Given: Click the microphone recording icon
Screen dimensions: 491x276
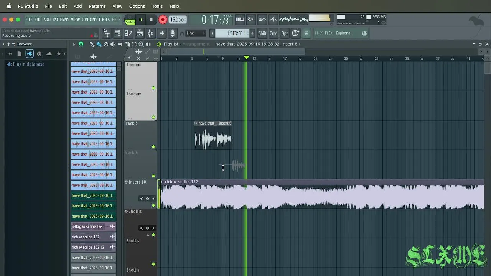Looking at the screenshot, I should [173, 33].
